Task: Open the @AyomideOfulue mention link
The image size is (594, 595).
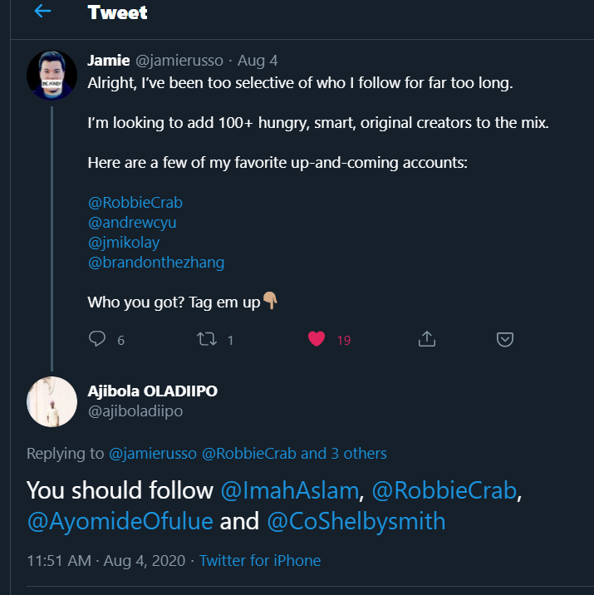Action: 120,521
